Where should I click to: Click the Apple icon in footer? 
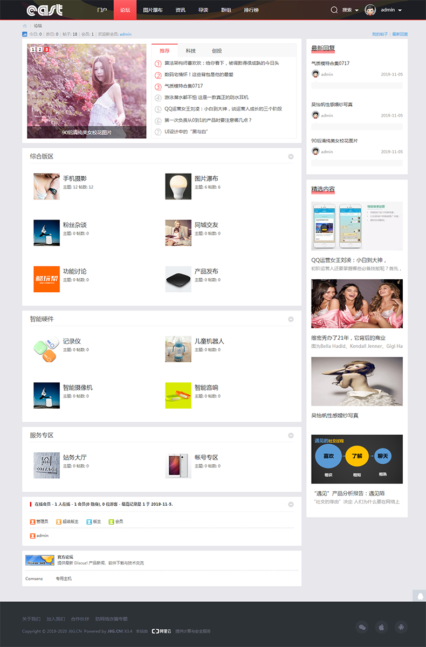tap(381, 627)
